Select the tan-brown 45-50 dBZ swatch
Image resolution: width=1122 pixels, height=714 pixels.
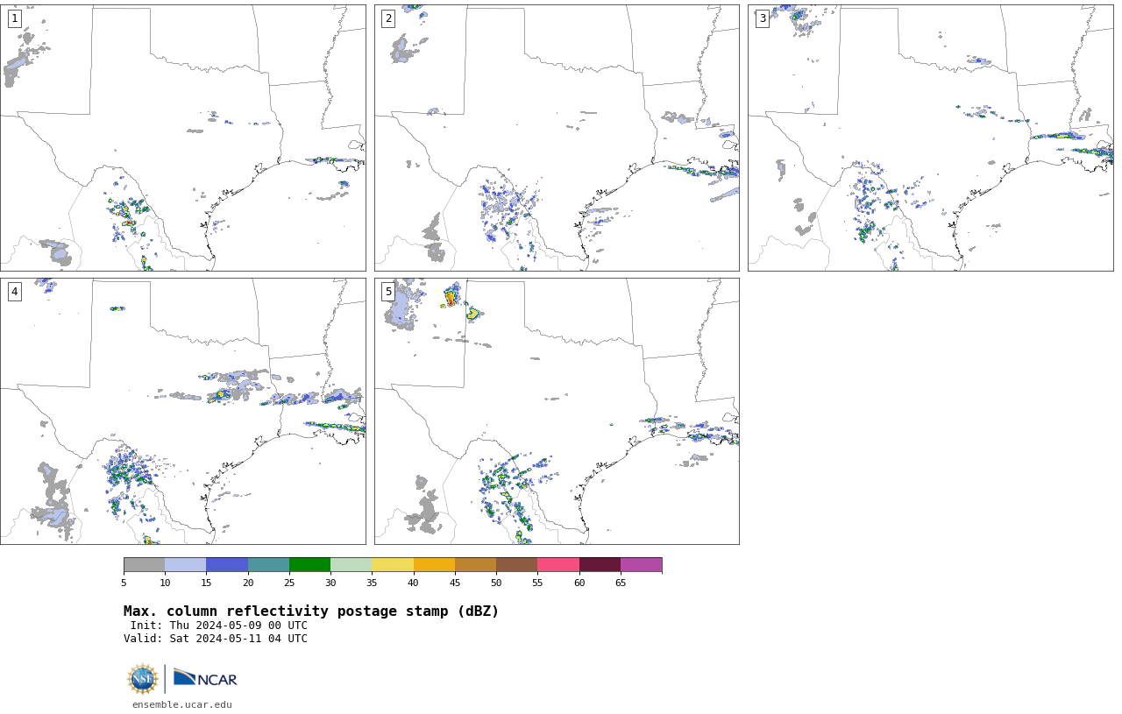(475, 564)
